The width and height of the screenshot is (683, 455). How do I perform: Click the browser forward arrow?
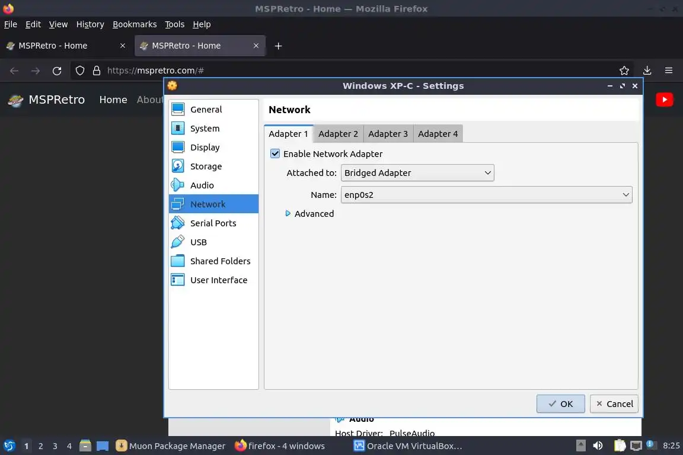36,71
